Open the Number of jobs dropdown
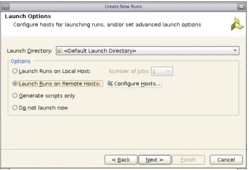Image resolution: width=249 pixels, height=170 pixels. pos(162,72)
